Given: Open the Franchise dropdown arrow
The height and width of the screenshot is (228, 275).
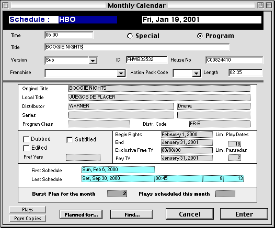Looking at the screenshot, I should (x=121, y=73).
